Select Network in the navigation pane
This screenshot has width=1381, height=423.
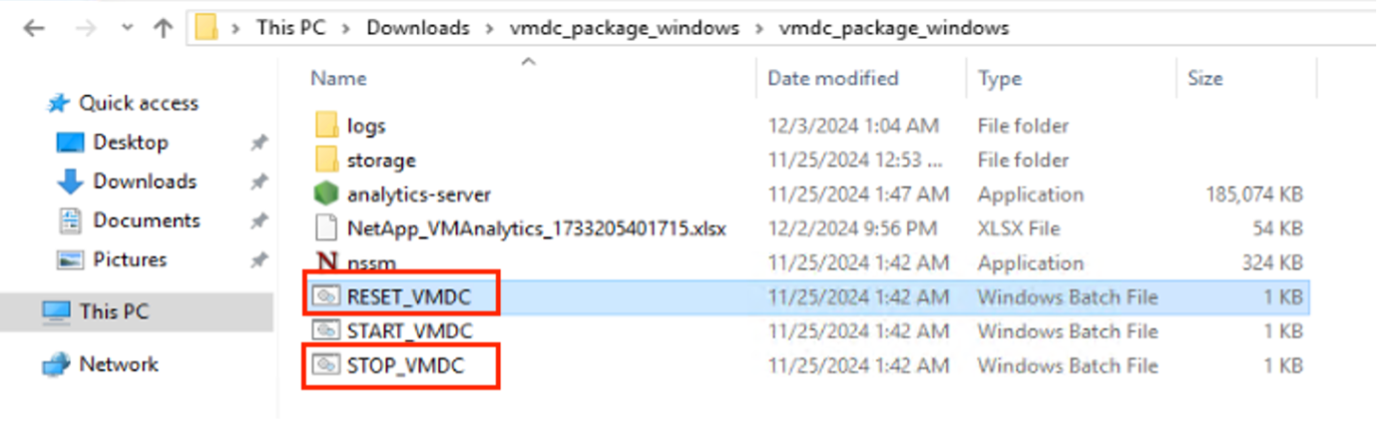coord(119,364)
